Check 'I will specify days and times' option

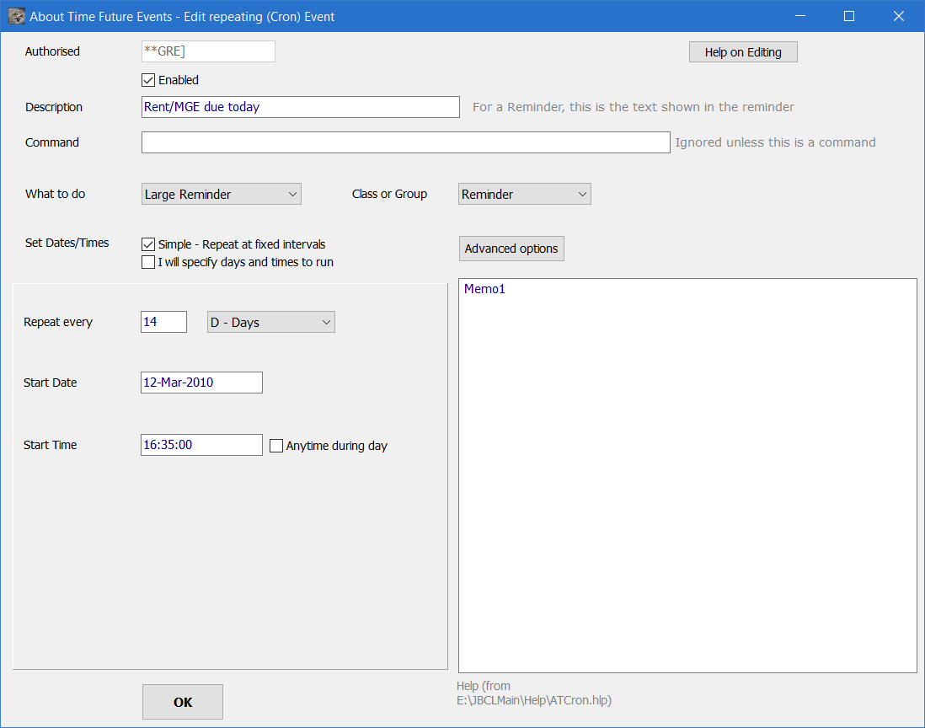(x=148, y=262)
